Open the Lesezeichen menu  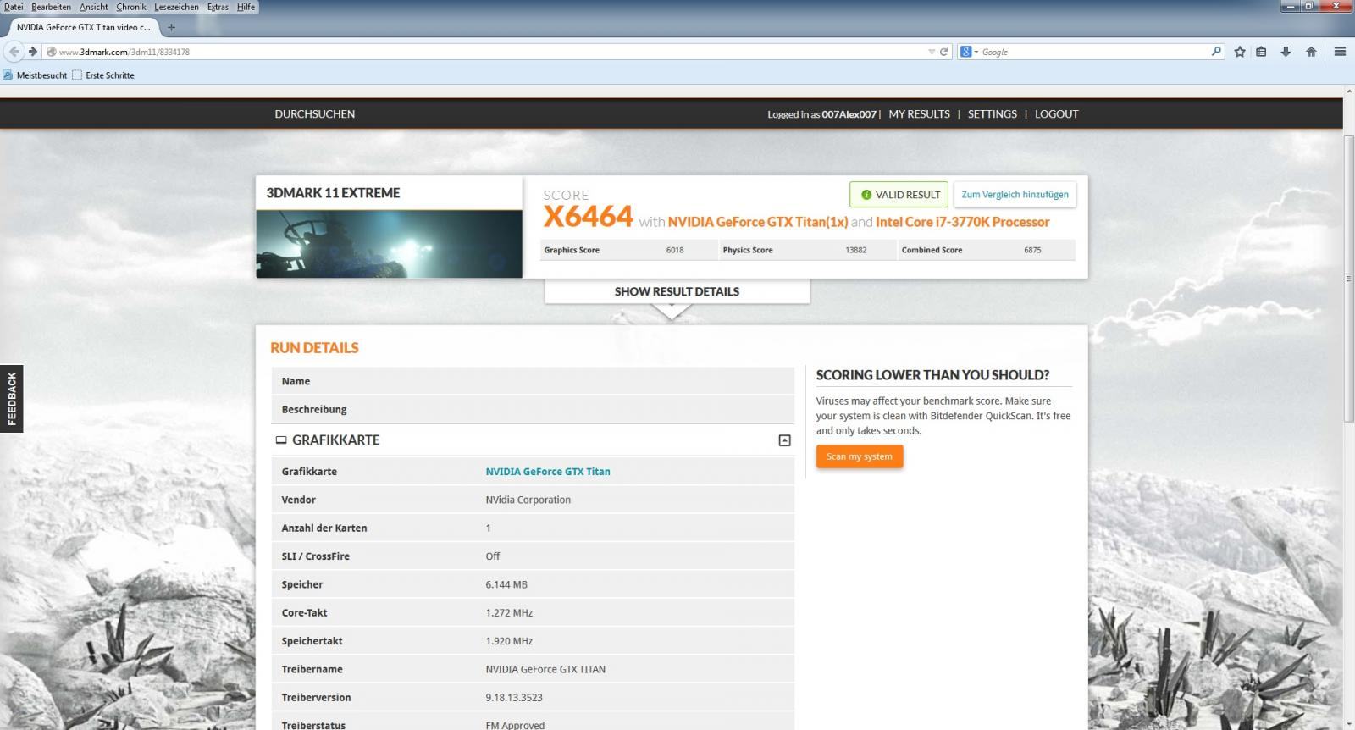coord(176,7)
